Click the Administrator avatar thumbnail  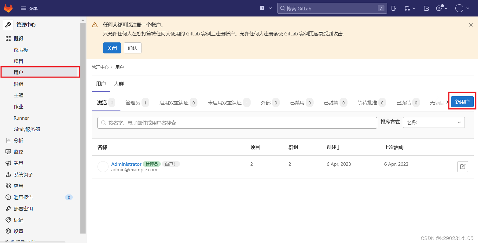(x=103, y=167)
